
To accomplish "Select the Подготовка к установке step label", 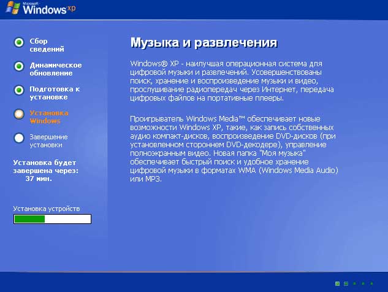I will tap(55, 93).
